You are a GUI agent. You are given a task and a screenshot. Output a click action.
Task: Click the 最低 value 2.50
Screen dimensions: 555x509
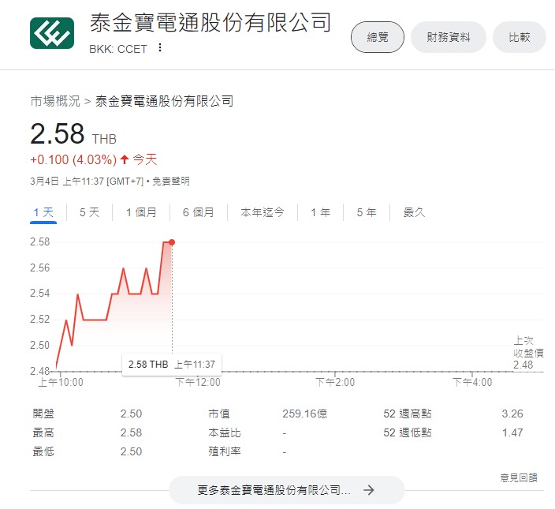[x=131, y=451]
